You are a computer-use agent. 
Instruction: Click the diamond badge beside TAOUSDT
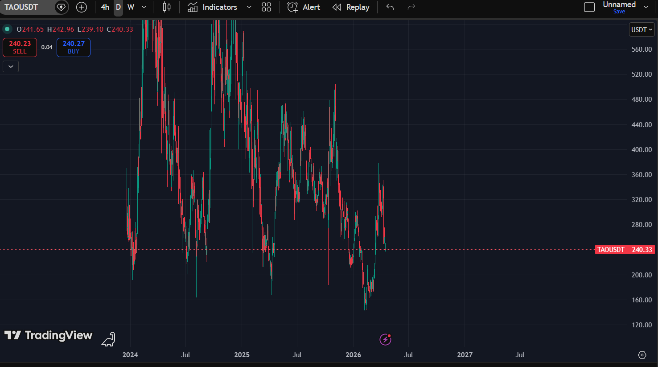(x=61, y=7)
